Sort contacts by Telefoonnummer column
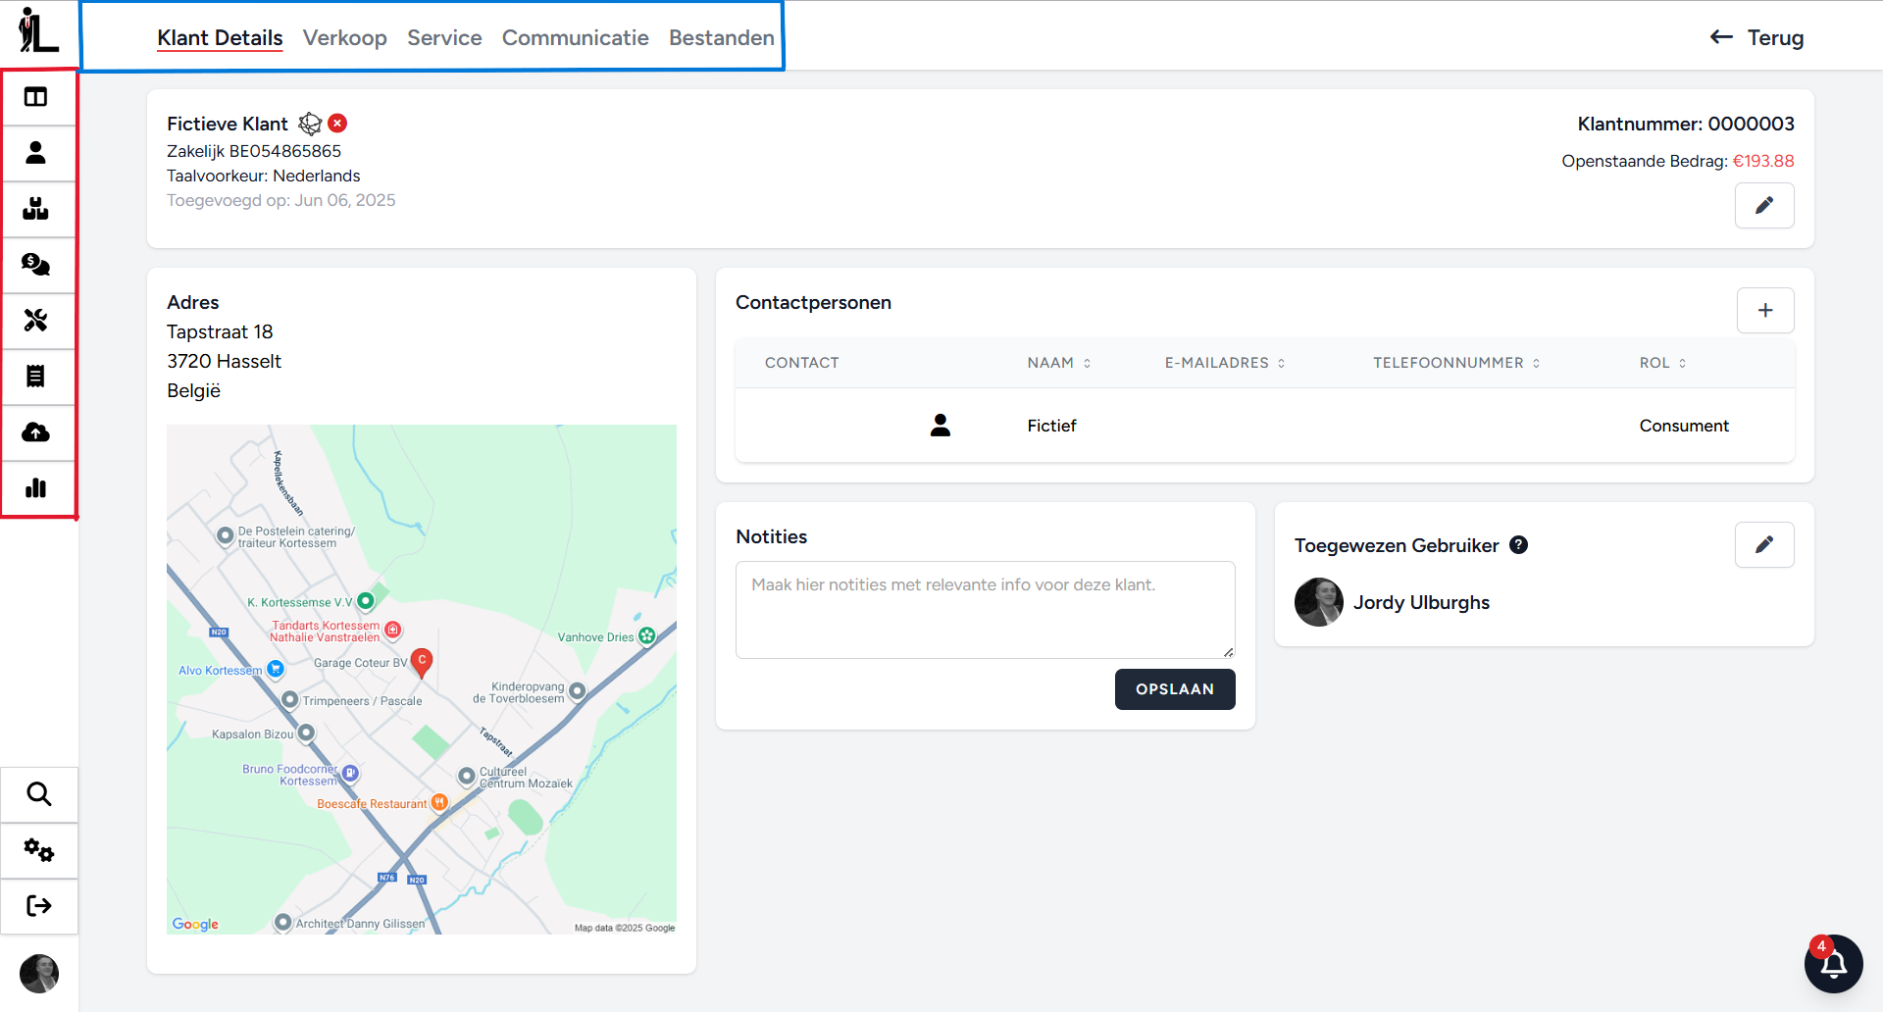The image size is (1883, 1012). click(x=1456, y=363)
